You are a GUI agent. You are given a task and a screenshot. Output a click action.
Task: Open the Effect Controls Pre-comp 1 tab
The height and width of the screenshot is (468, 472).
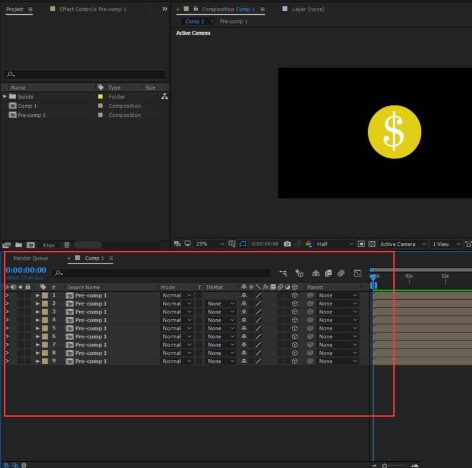click(93, 9)
